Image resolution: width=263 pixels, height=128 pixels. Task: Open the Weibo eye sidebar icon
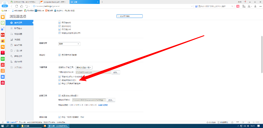click(3, 41)
